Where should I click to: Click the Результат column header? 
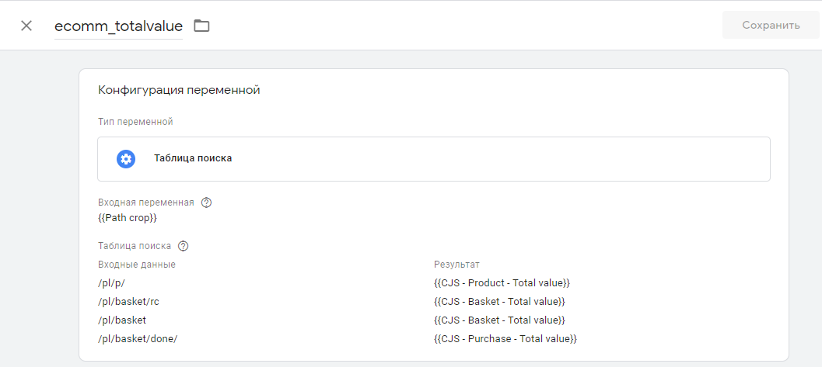[x=456, y=265]
